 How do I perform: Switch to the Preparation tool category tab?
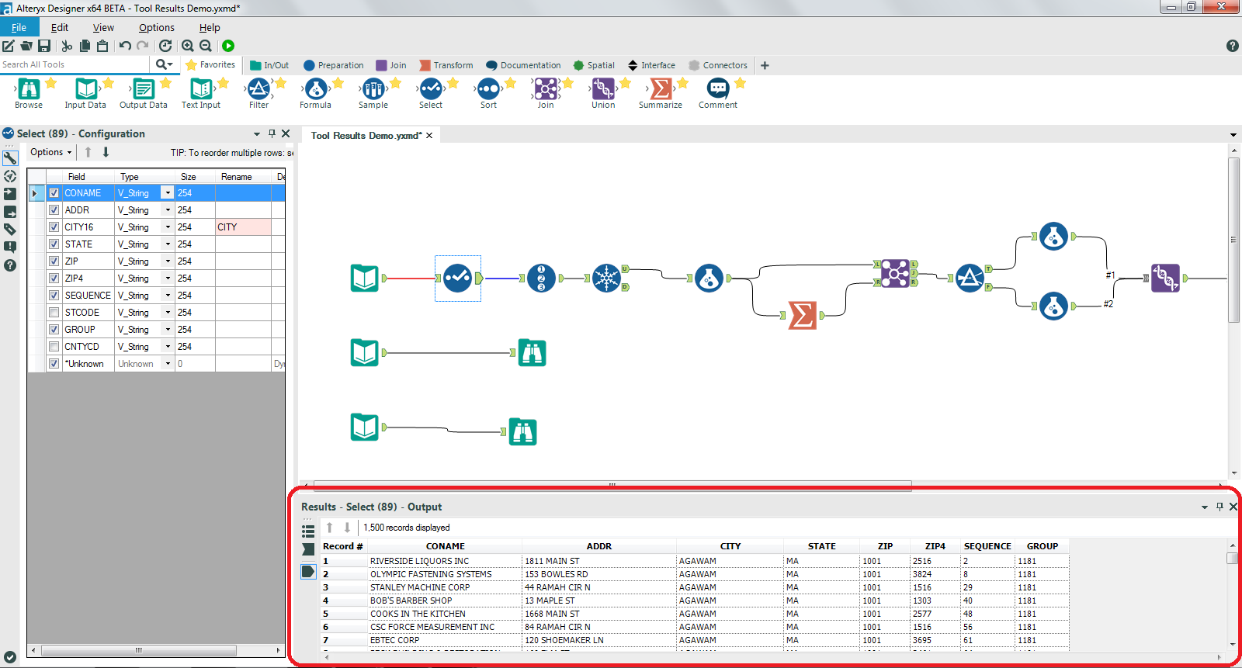click(334, 65)
